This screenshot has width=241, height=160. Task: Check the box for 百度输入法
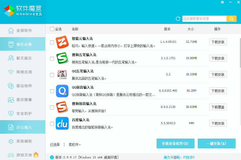point(52,124)
